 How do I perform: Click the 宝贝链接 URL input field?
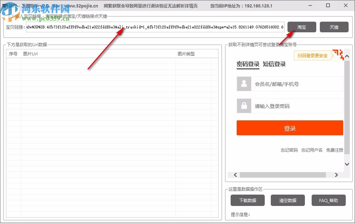point(155,27)
